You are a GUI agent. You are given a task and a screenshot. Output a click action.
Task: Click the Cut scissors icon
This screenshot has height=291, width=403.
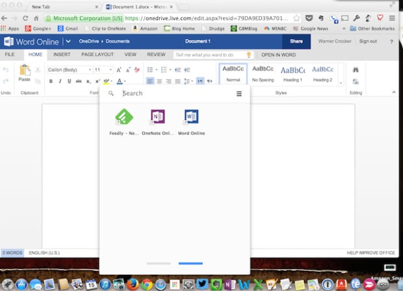[38, 70]
